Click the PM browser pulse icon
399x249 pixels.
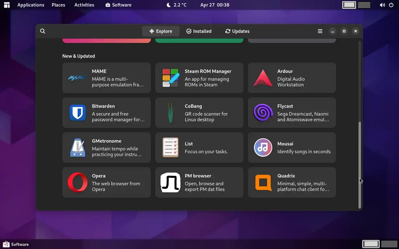pyautogui.click(x=171, y=182)
